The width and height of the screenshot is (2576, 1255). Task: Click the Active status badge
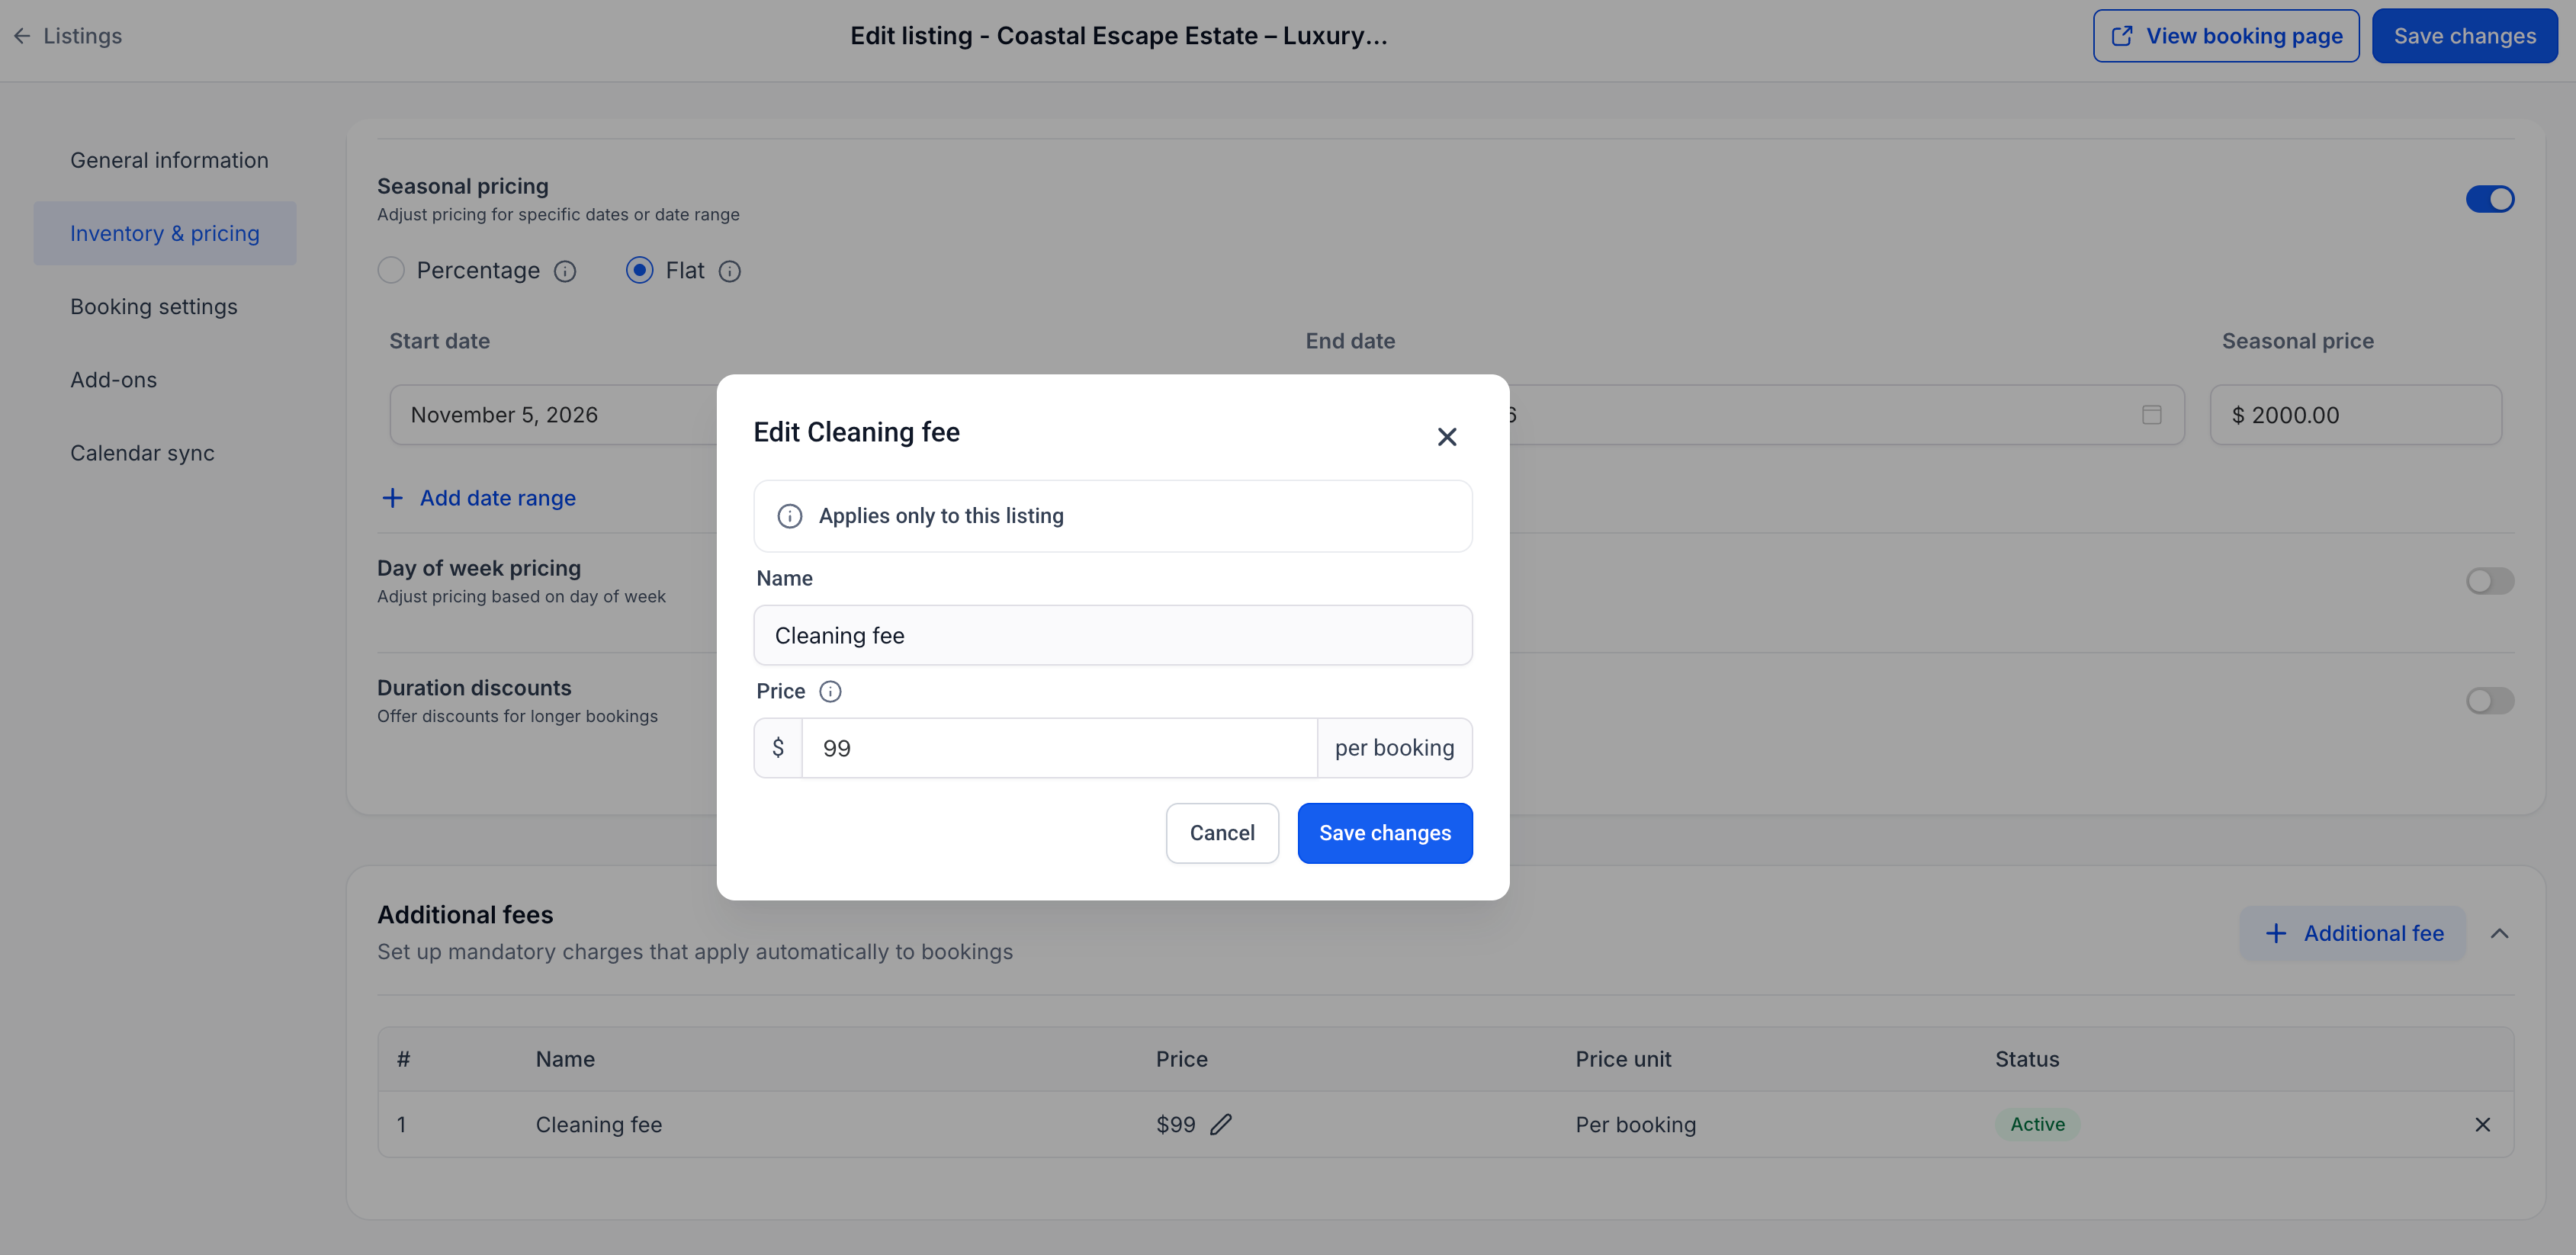coord(2037,1124)
